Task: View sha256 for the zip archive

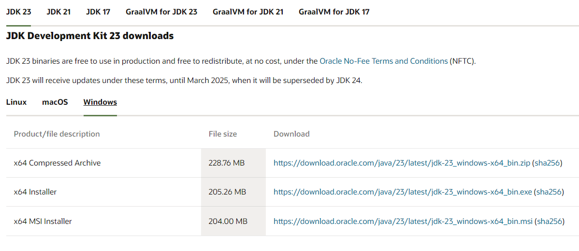Action: 547,163
